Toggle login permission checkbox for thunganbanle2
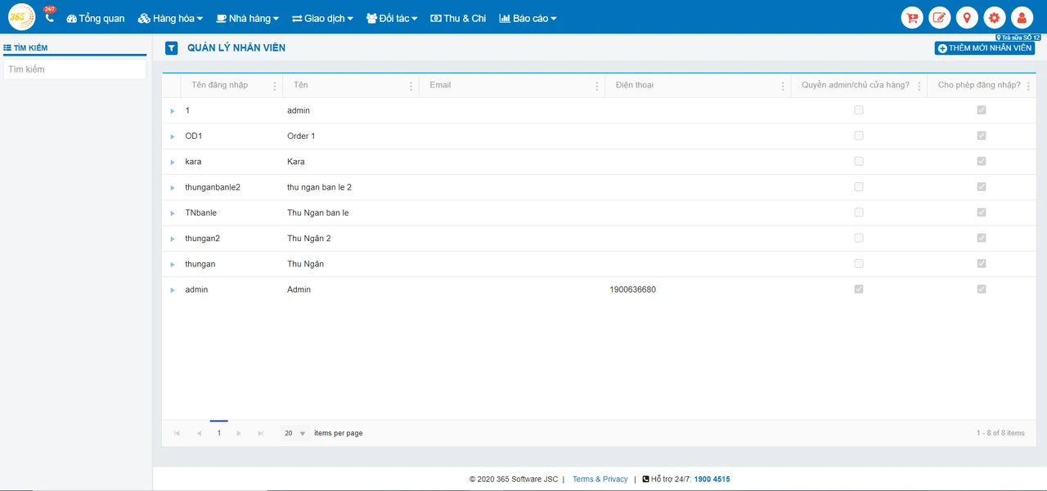The width and height of the screenshot is (1047, 491). click(982, 187)
